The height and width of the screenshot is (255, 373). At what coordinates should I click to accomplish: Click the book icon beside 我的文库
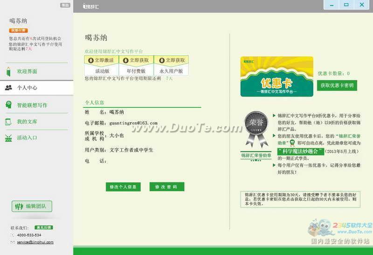[8, 122]
